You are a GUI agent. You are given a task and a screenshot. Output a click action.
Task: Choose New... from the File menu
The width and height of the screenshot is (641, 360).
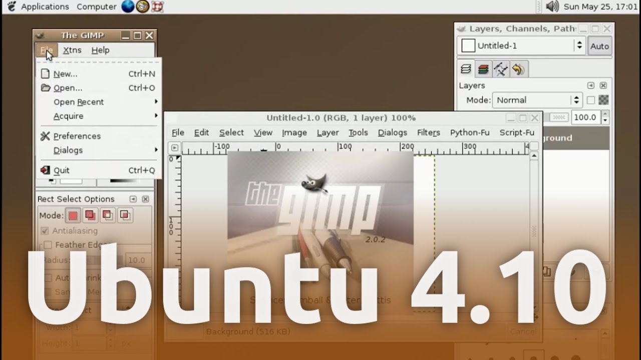tap(99, 74)
